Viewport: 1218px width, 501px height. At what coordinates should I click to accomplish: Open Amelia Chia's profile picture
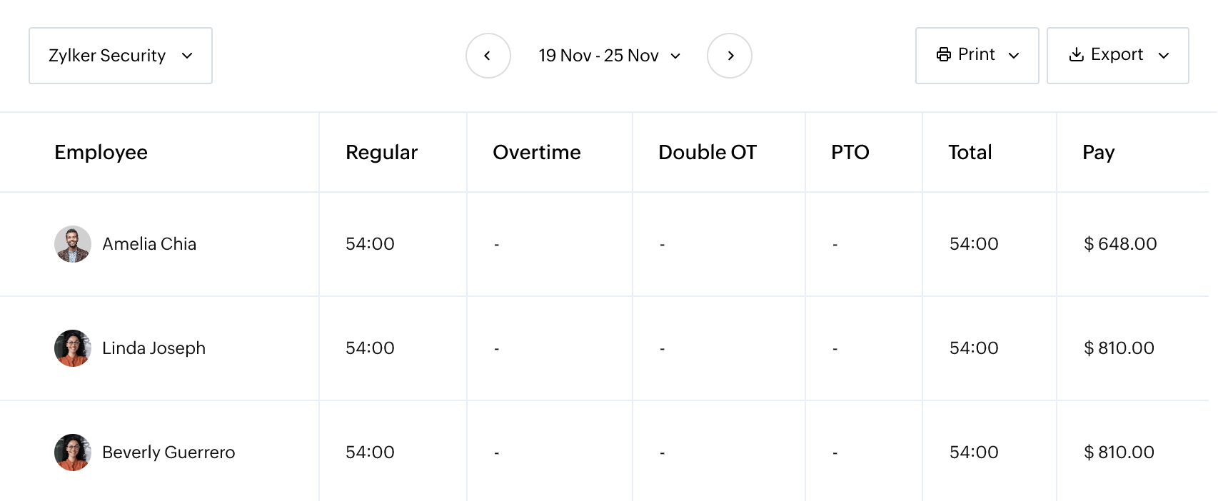point(72,243)
